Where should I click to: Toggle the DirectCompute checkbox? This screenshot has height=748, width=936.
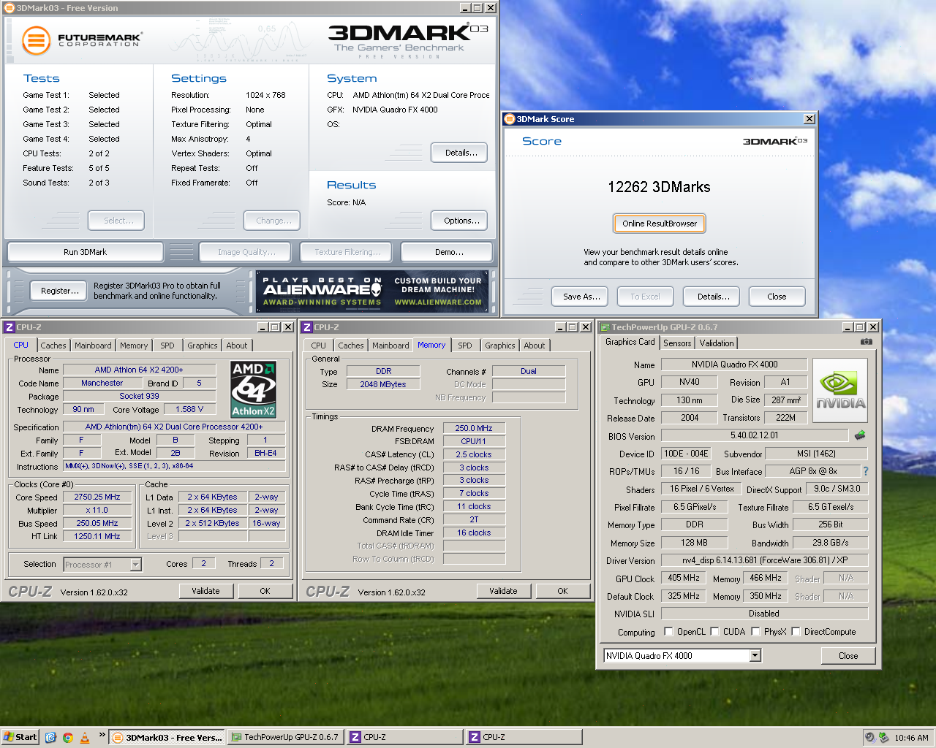click(796, 632)
